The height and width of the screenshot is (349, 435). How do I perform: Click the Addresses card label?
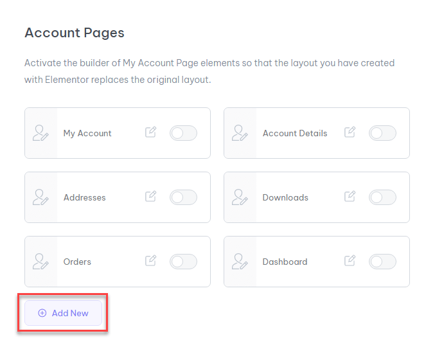tap(85, 197)
